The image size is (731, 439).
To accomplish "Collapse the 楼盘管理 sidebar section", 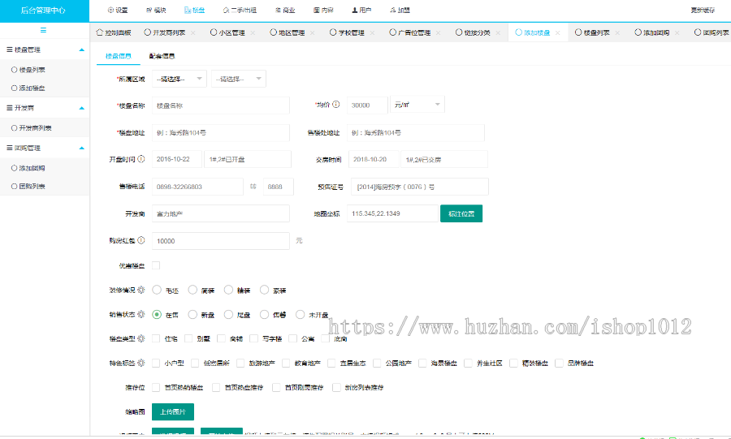I will pyautogui.click(x=81, y=49).
